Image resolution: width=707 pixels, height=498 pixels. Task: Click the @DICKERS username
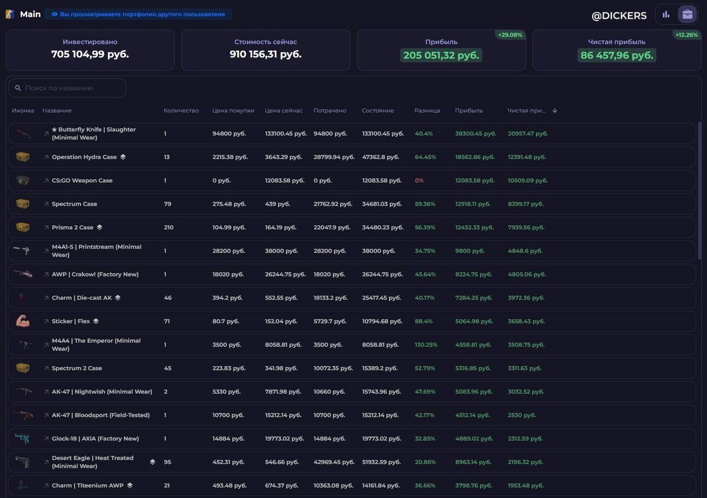[x=619, y=16]
